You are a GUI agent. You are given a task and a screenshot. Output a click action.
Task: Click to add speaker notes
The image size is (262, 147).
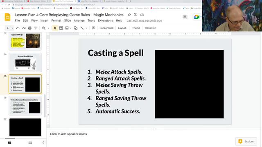click(68, 134)
